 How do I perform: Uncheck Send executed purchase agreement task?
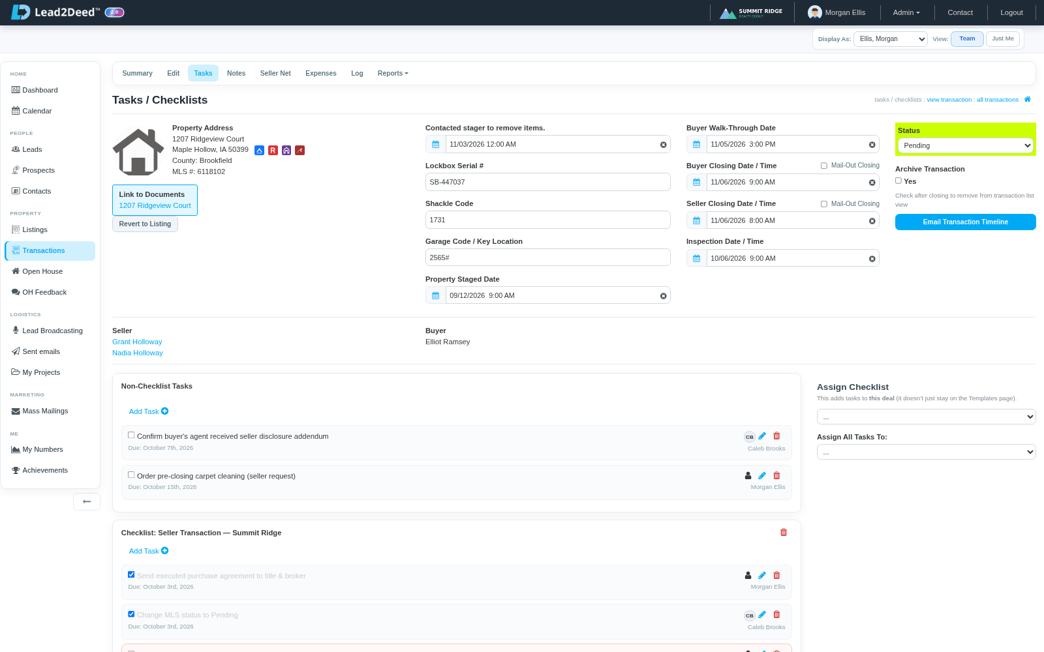(131, 574)
